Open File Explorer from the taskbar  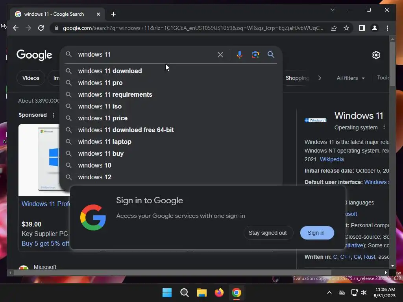click(202, 293)
